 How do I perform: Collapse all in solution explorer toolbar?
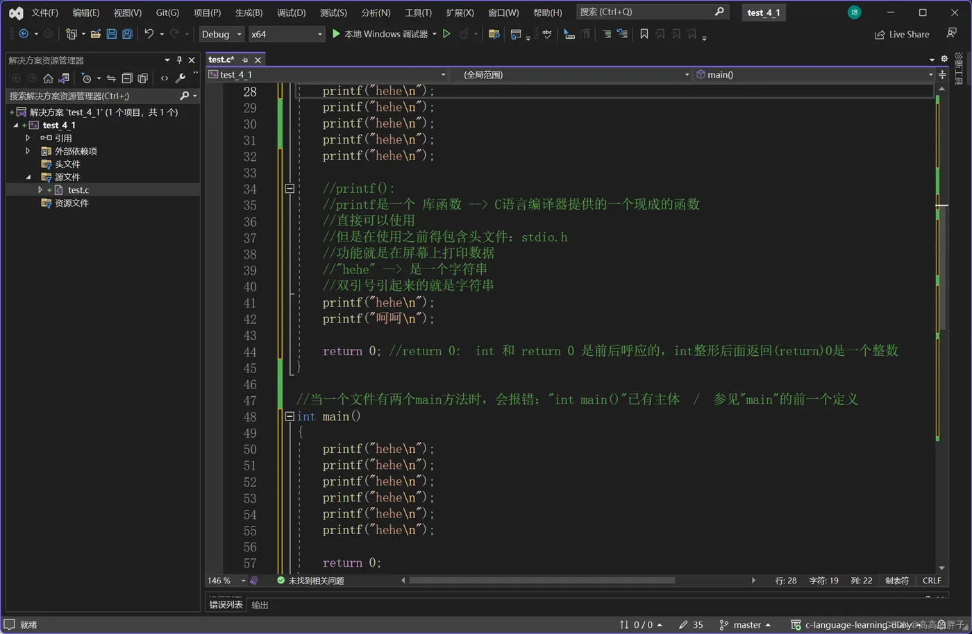(x=127, y=78)
